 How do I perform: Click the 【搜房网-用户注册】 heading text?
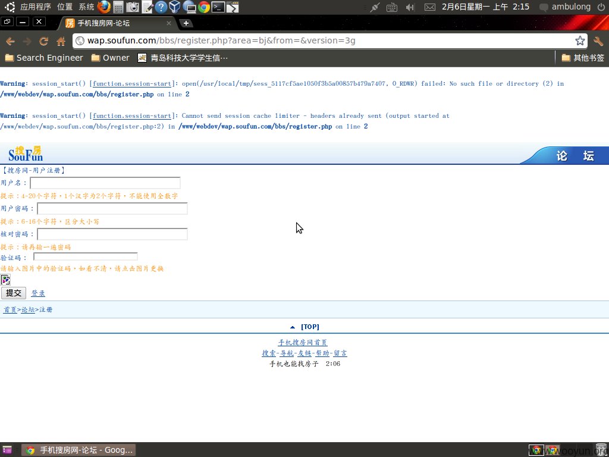(33, 170)
